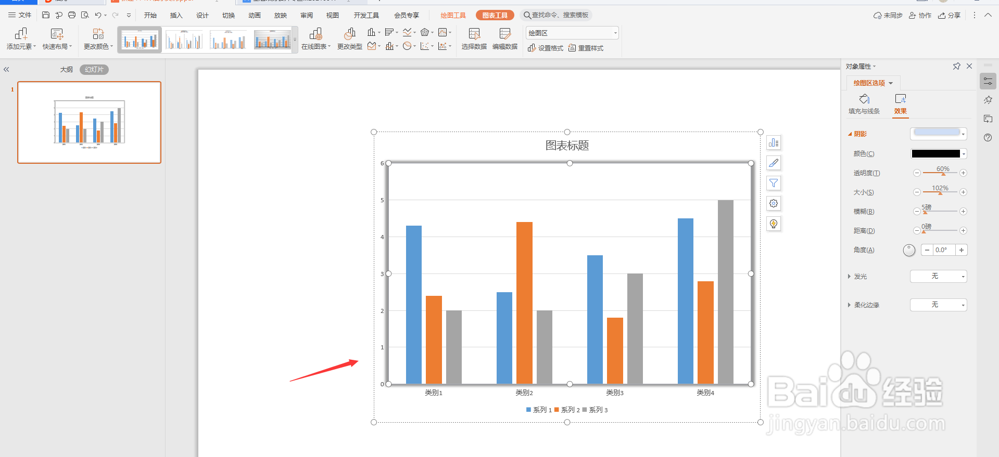Open the 文件 menu

pos(20,15)
